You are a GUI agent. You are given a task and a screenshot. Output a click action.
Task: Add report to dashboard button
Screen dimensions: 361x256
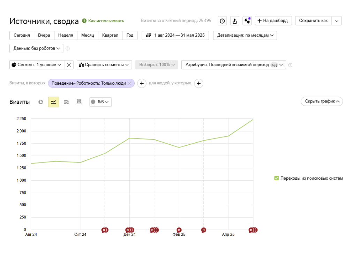point(273,21)
